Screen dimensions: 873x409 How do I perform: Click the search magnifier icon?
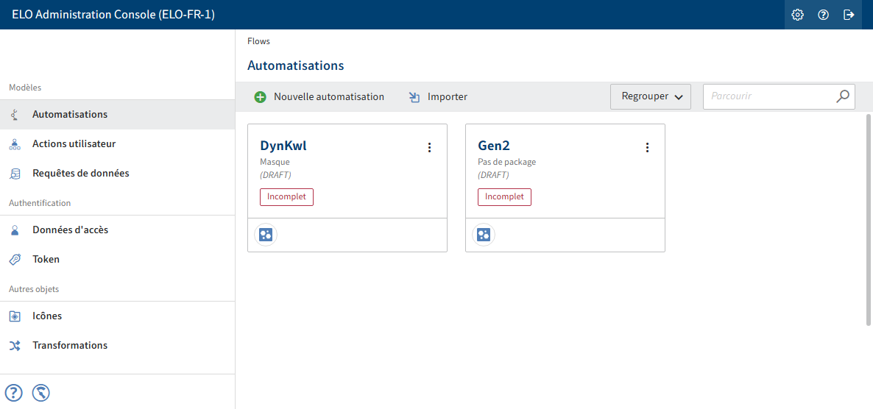click(843, 96)
